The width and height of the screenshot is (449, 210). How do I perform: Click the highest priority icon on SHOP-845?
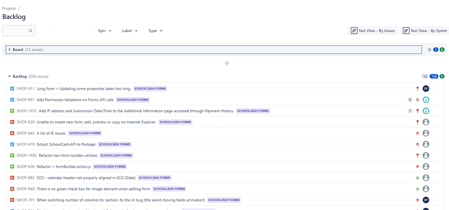pos(418,133)
